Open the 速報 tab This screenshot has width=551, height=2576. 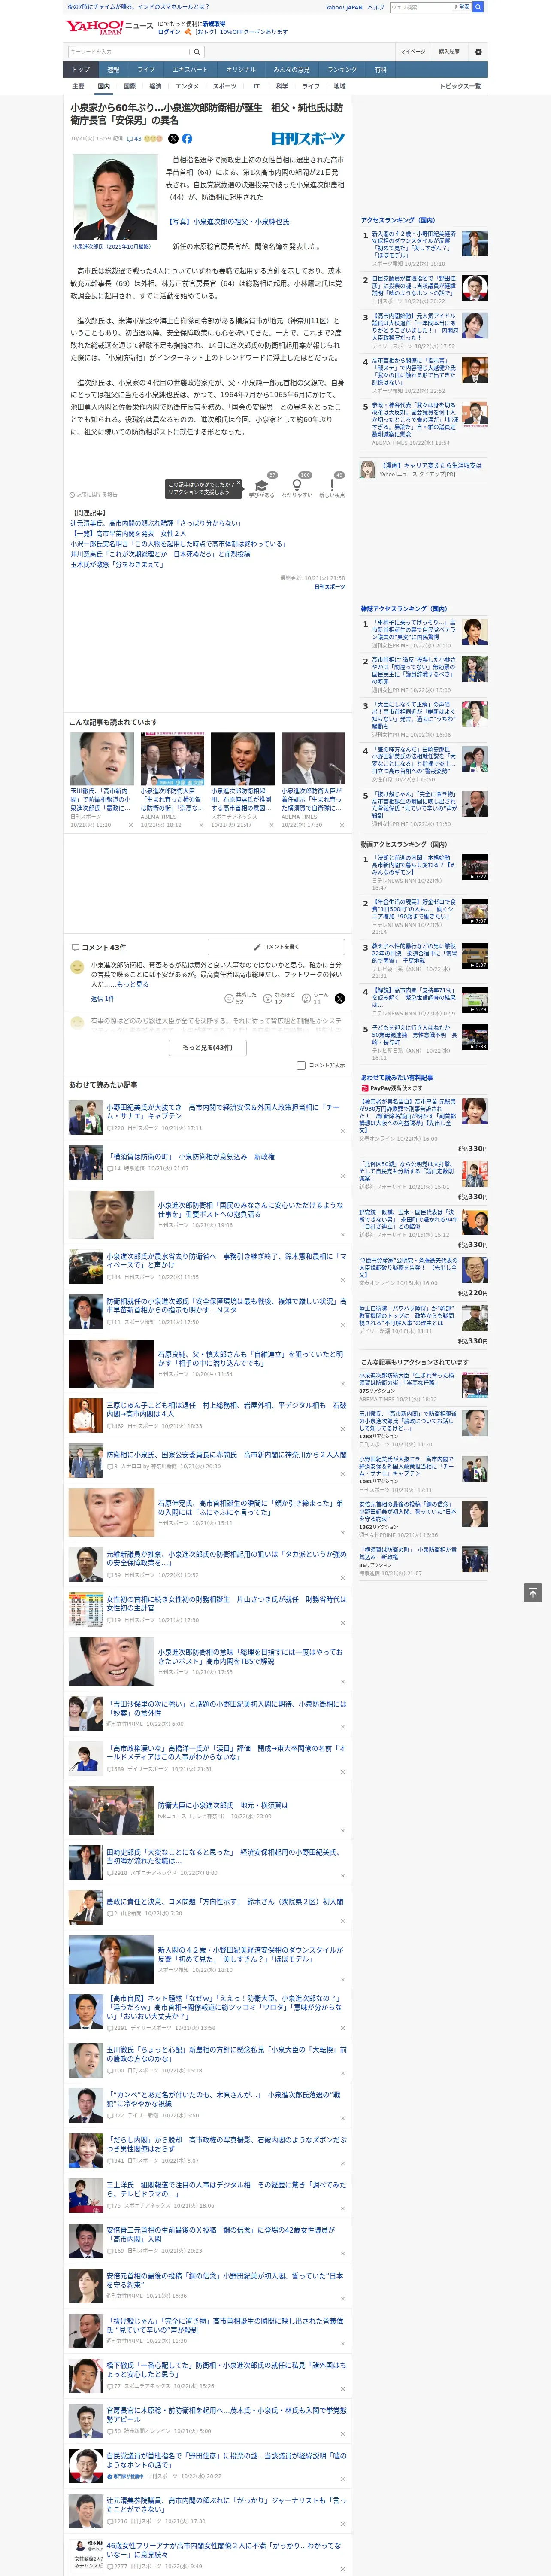coord(113,70)
